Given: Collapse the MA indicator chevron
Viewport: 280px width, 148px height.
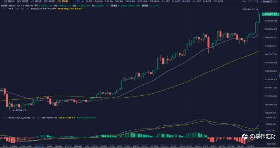Looking at the screenshot, I should (5, 9).
